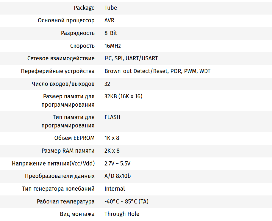This screenshot has height=221, width=272.
Task: Click the "Internal" oscillator type value
Action: 115,189
